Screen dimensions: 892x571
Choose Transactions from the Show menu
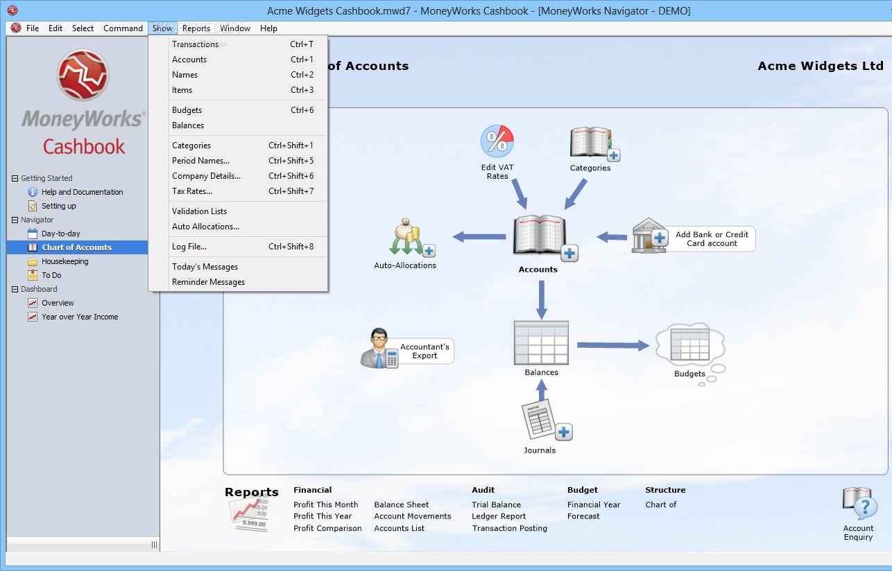coord(238,44)
